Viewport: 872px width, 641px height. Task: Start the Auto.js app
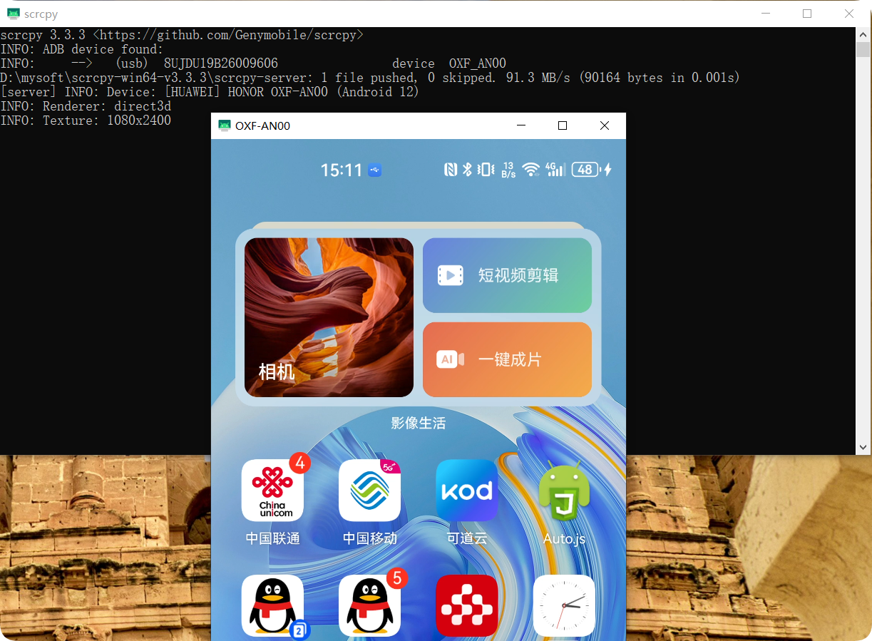click(564, 490)
